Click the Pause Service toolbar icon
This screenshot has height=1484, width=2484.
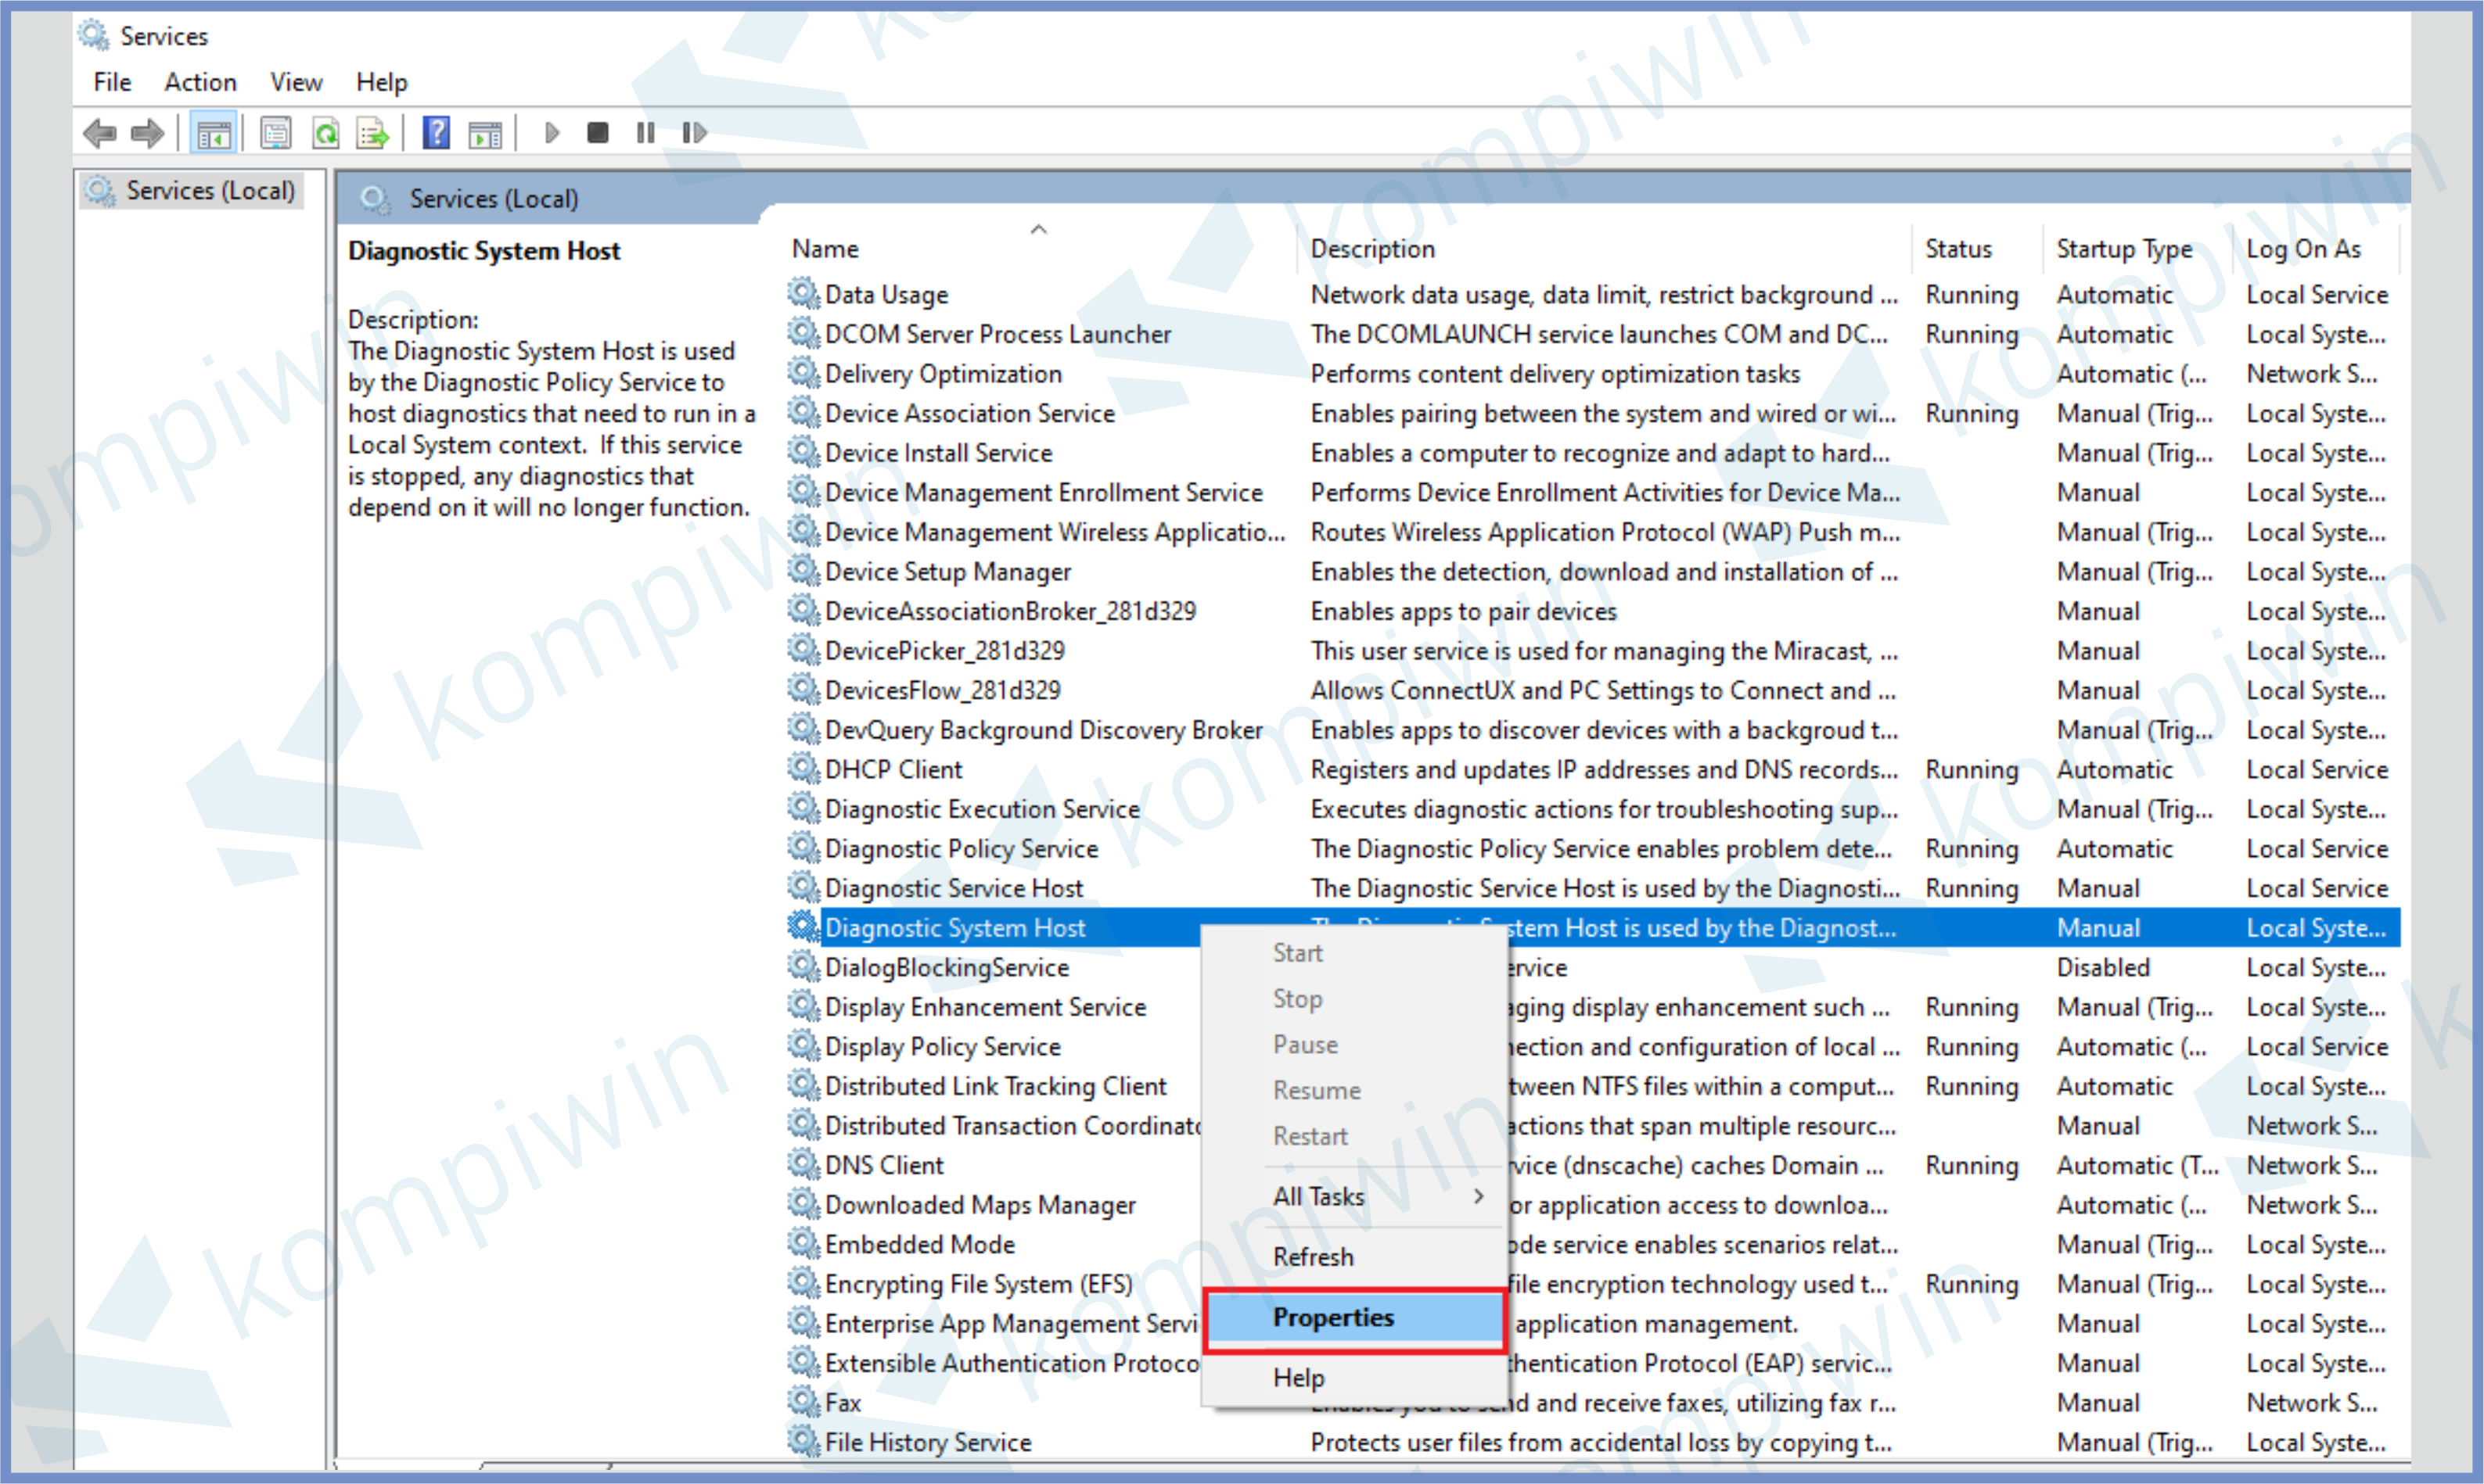click(645, 133)
